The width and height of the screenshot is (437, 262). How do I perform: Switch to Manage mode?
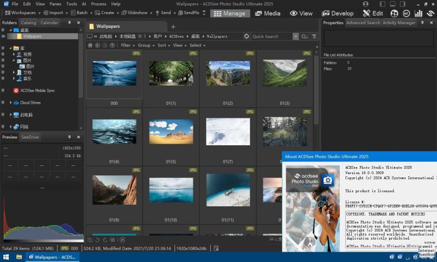(x=230, y=13)
